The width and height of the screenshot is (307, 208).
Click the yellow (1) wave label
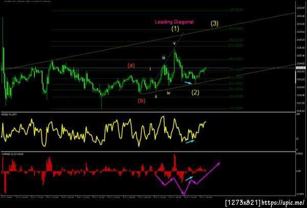[175, 29]
